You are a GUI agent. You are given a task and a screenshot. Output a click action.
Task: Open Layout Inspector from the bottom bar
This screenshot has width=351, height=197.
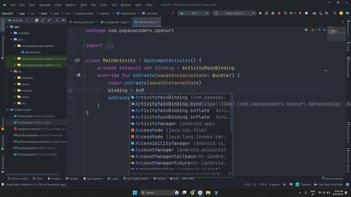point(332,179)
